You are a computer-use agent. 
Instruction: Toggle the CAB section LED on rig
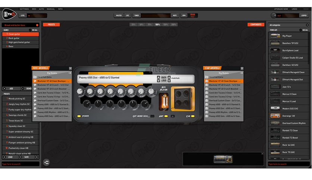pos(193,116)
